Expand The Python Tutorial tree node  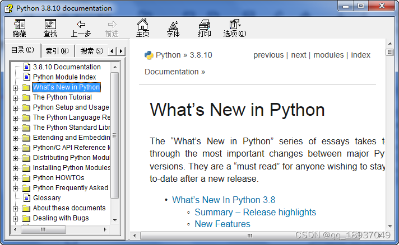tap(16, 98)
